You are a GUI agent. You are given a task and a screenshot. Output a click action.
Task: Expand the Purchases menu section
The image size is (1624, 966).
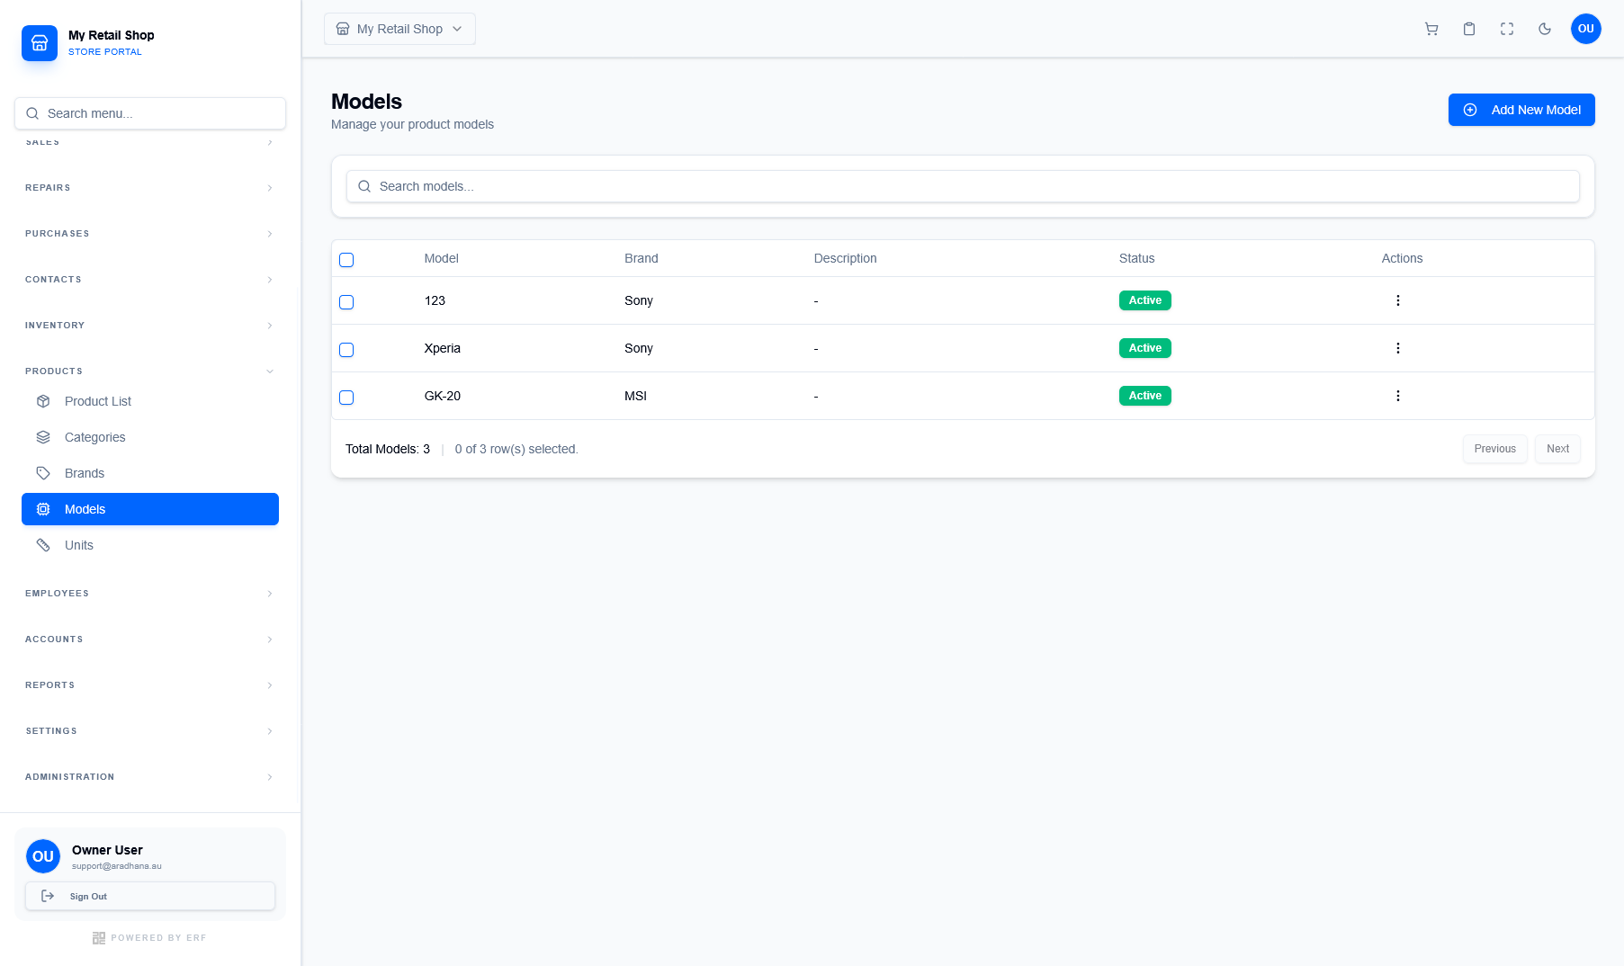(x=150, y=234)
